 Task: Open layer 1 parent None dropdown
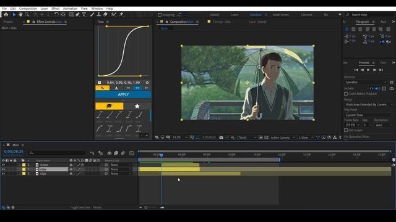pyautogui.click(x=121, y=165)
